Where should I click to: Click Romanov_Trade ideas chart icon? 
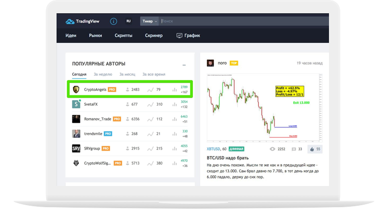(150, 119)
